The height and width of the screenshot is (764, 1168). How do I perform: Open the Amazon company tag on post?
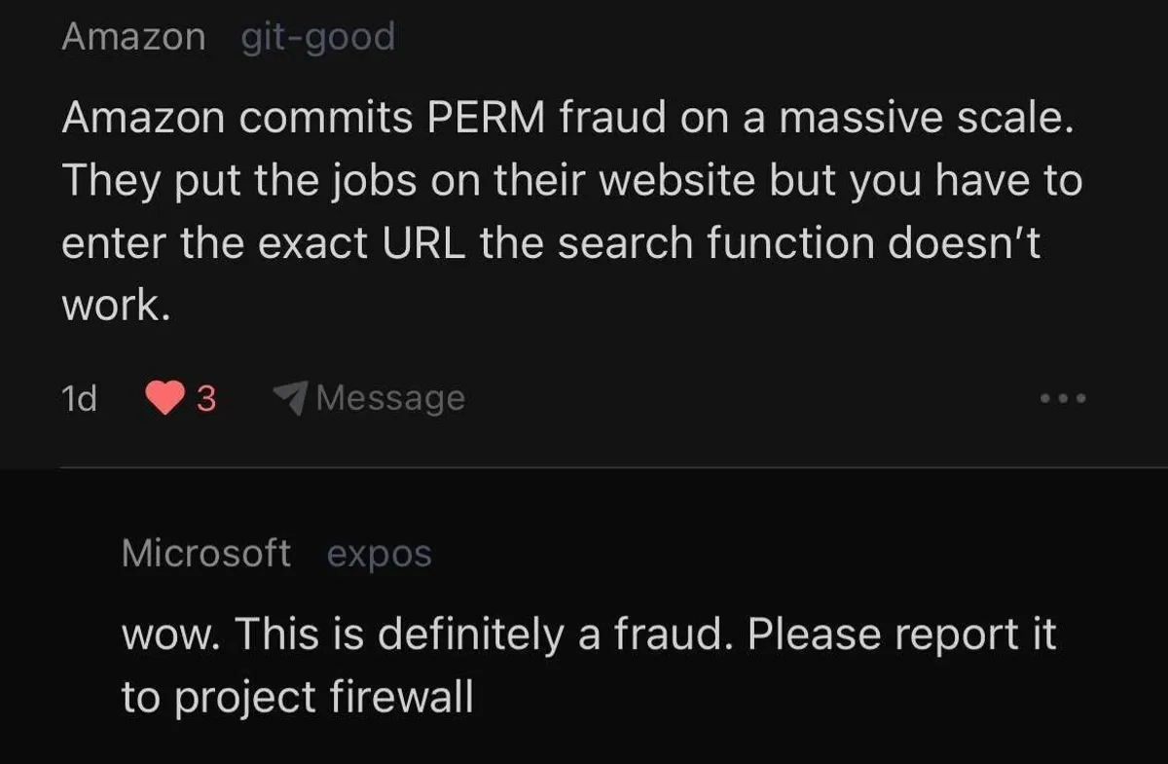(133, 37)
